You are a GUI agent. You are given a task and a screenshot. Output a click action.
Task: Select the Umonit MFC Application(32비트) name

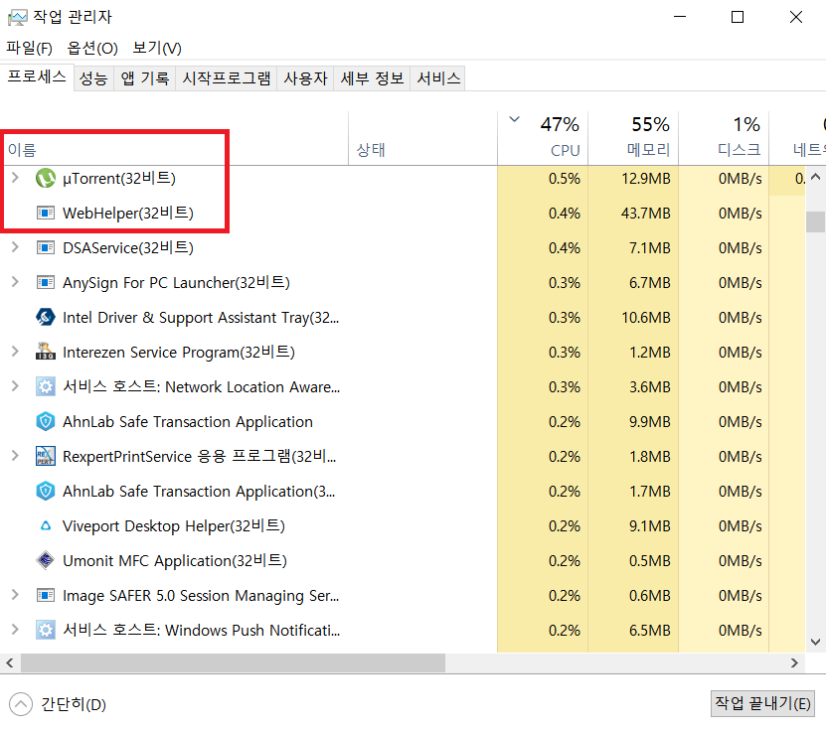tap(174, 560)
